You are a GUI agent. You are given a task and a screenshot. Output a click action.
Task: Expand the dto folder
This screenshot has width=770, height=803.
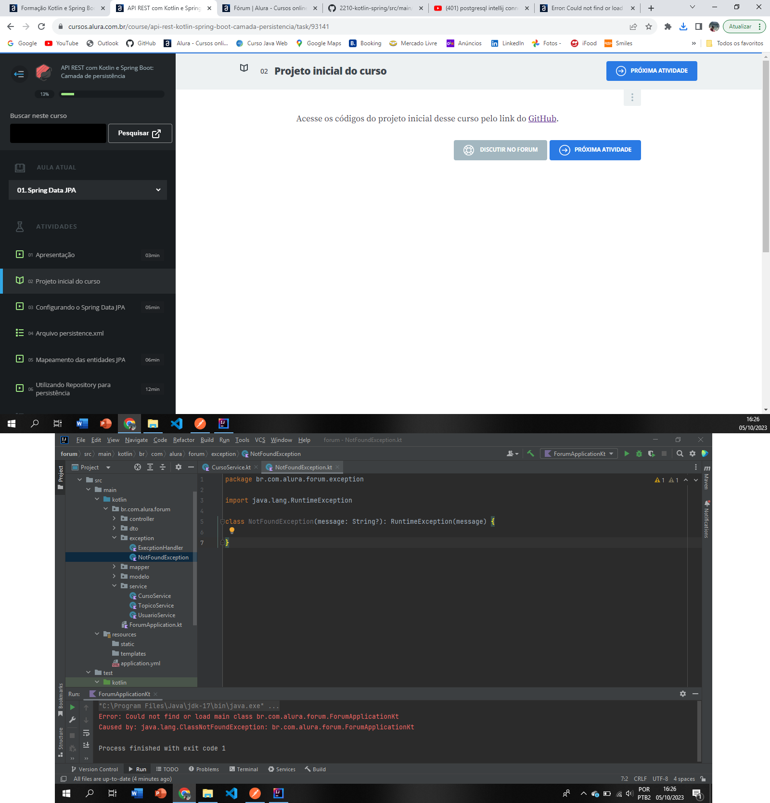point(115,528)
